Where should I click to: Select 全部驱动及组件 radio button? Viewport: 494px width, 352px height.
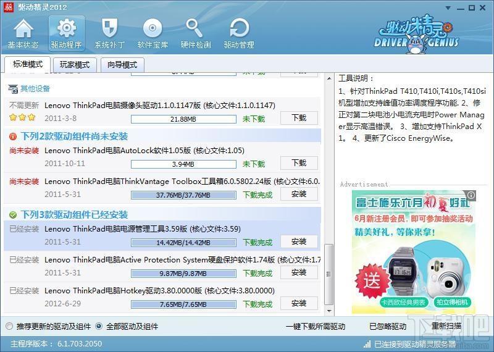click(99, 326)
